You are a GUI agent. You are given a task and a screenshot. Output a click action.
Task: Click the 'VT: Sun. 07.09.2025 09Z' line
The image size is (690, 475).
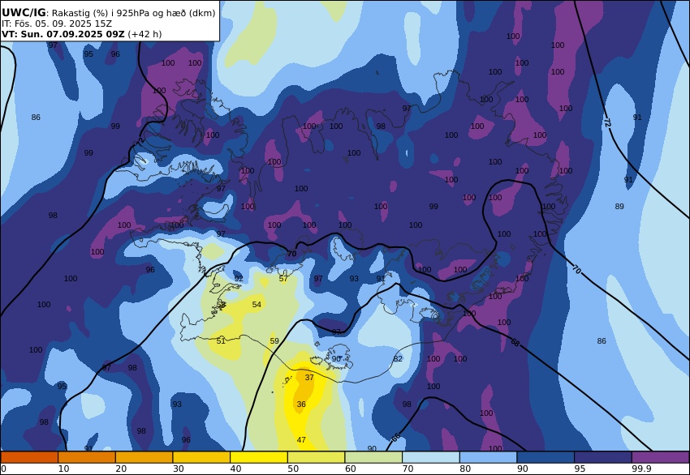pyautogui.click(x=63, y=34)
